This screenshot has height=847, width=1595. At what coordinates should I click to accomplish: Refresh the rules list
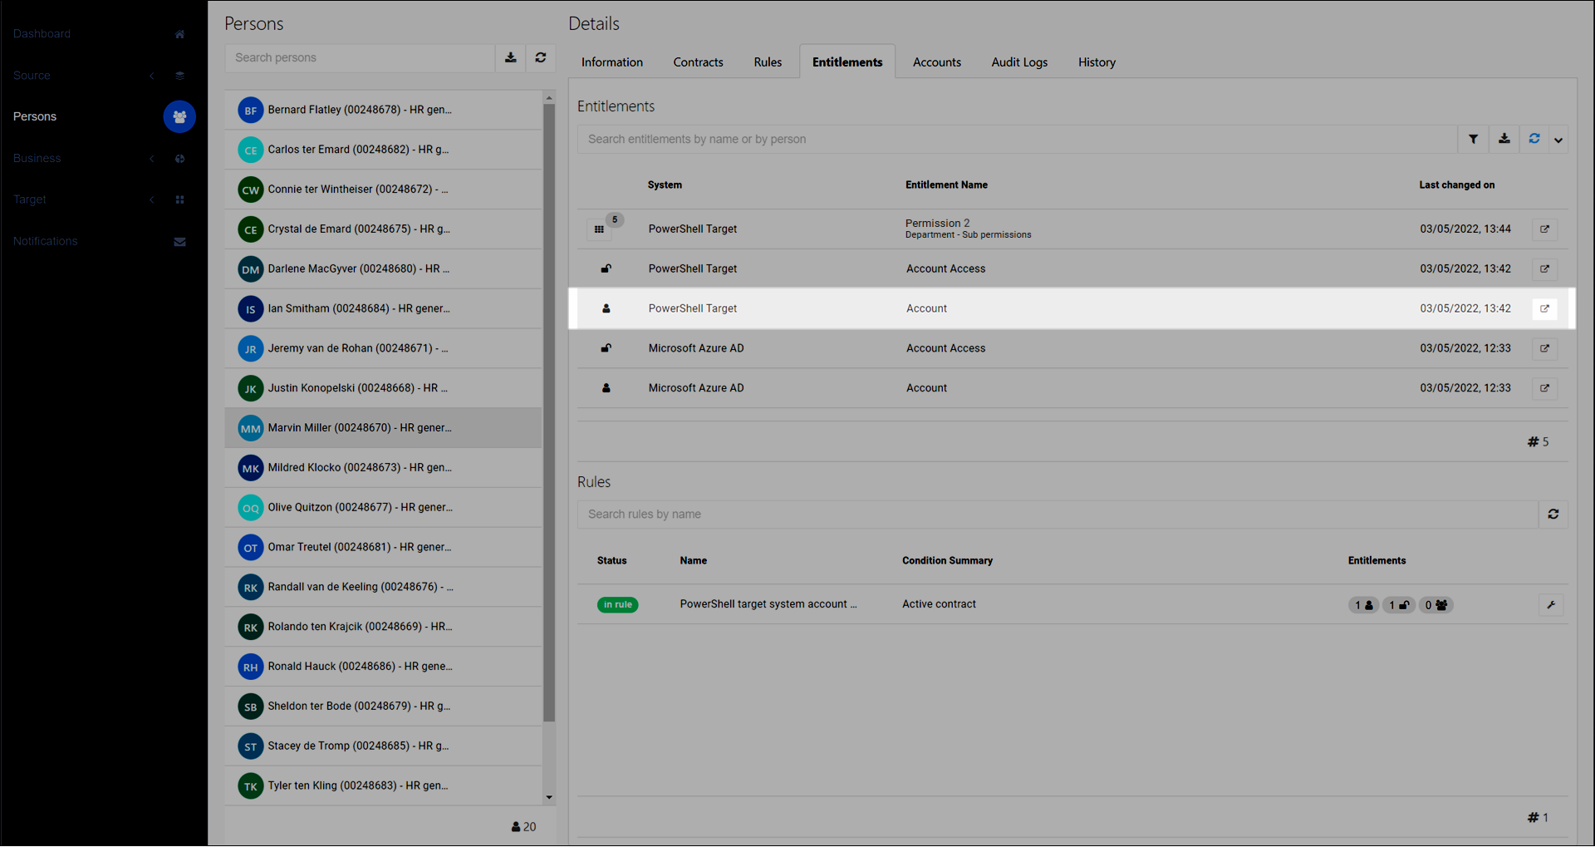point(1553,515)
